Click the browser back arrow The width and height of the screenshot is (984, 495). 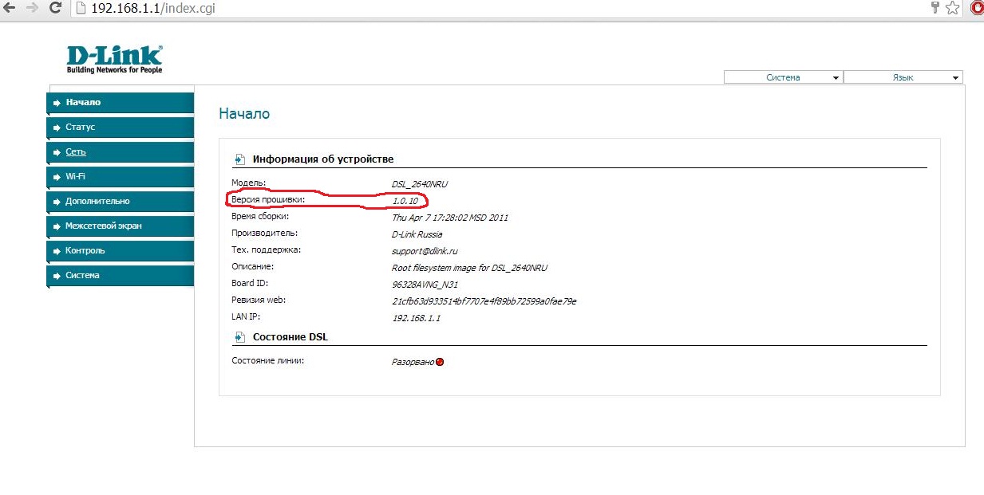(10, 8)
